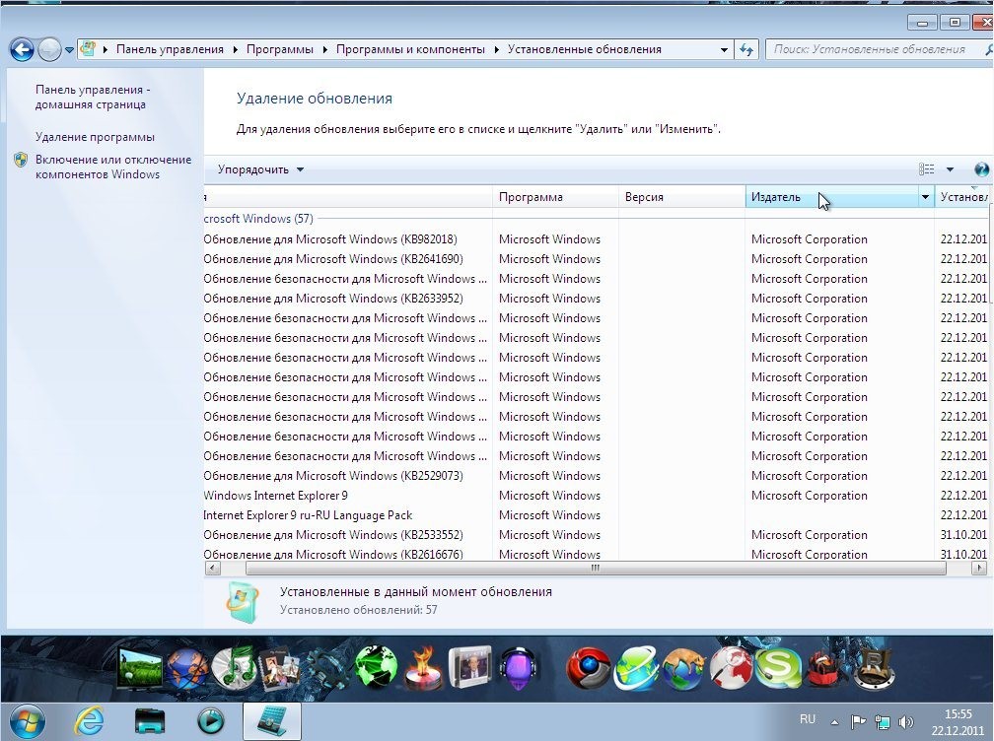994x741 pixels.
Task: Click 'Программы и компоненты' breadcrumb segment
Action: point(410,49)
